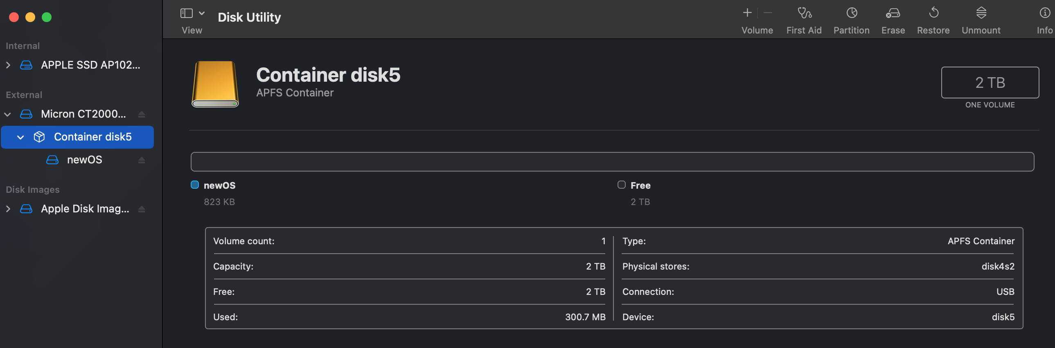The height and width of the screenshot is (348, 1055).
Task: Click the newOS blue legend swatch
Action: pyautogui.click(x=195, y=185)
